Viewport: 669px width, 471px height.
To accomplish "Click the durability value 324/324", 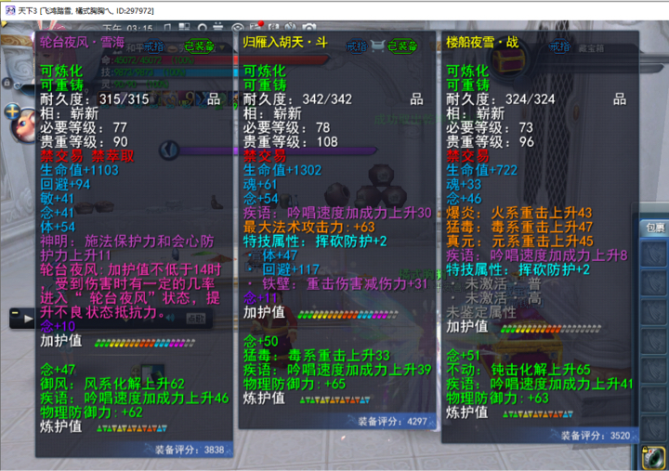I will click(x=531, y=99).
